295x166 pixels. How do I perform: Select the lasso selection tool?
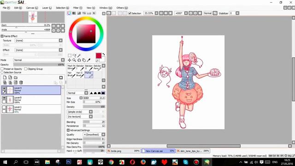[74, 55]
